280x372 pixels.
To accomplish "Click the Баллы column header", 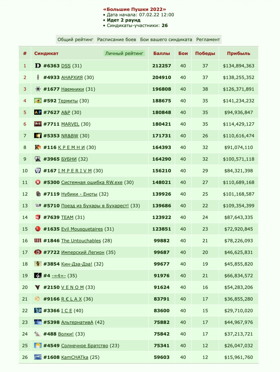I will (162, 53).
